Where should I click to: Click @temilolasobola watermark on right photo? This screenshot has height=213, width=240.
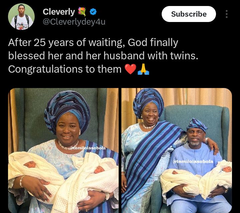coord(193,161)
